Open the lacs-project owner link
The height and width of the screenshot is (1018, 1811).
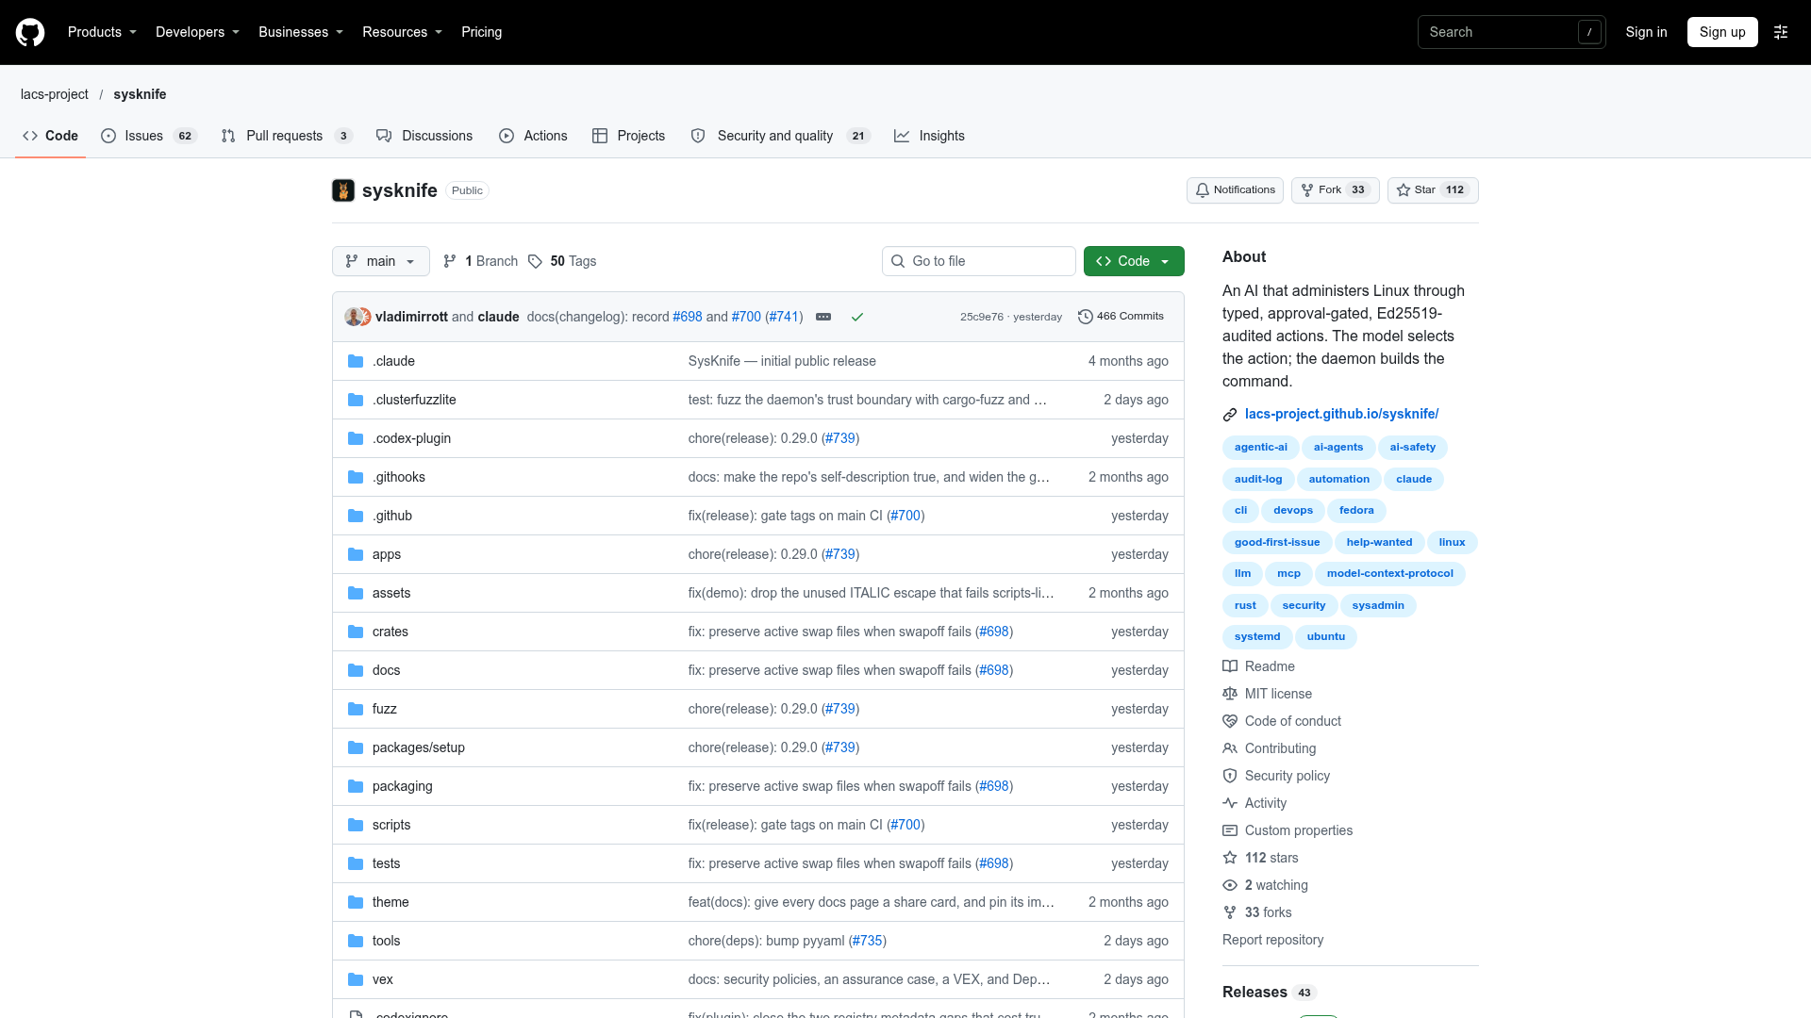coord(55,94)
